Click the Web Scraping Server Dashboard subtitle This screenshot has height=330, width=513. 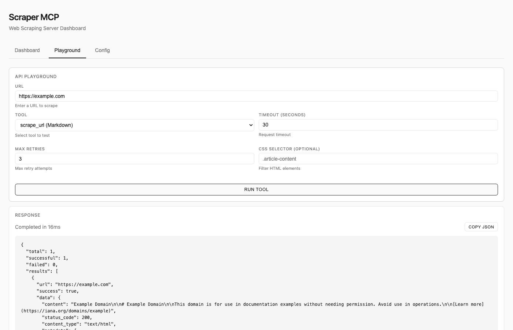tap(47, 28)
